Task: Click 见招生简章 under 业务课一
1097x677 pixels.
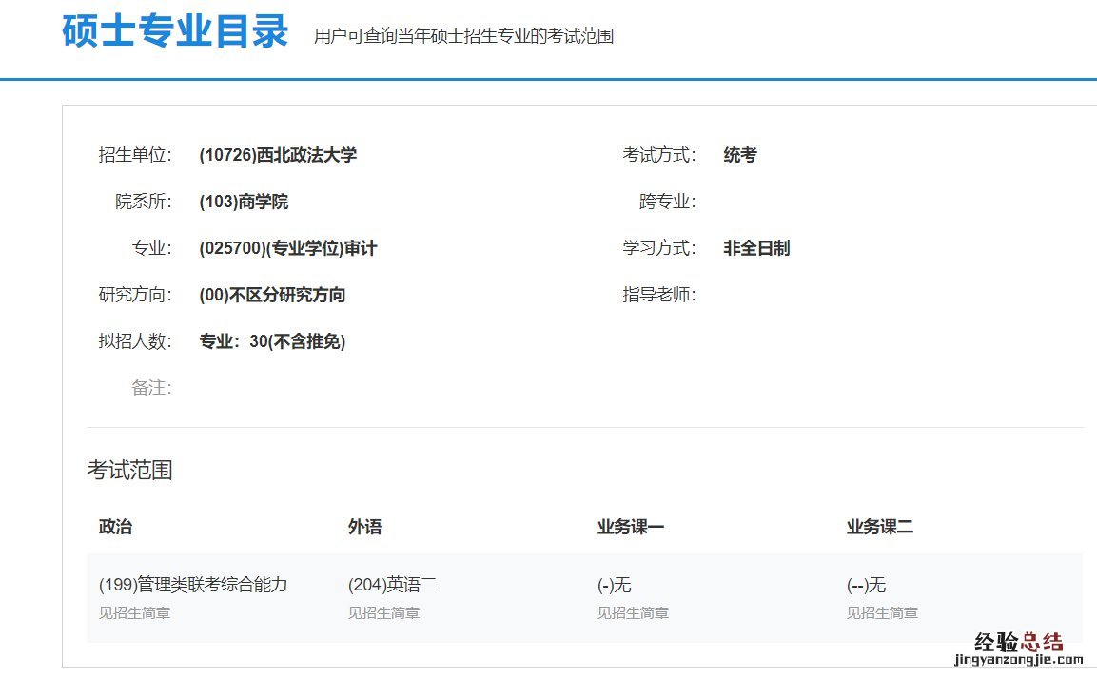Action: pyautogui.click(x=633, y=613)
